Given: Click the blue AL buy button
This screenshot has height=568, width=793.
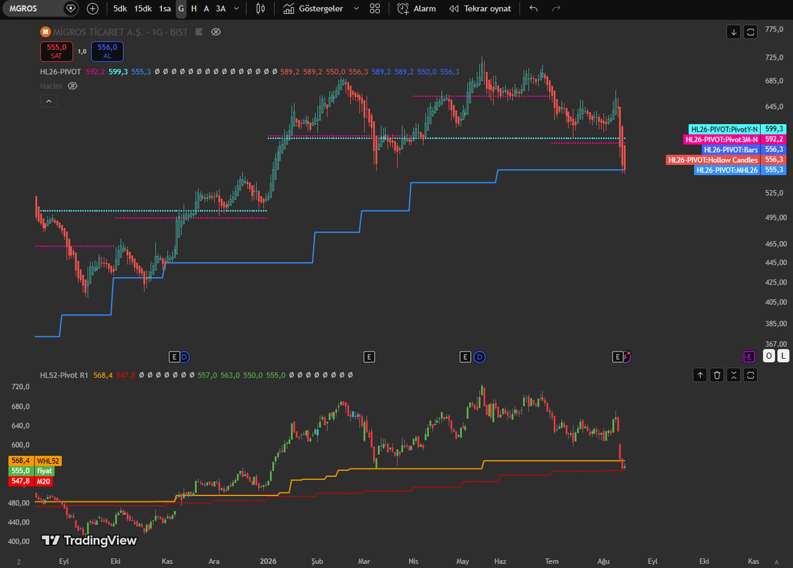Looking at the screenshot, I should (x=107, y=51).
